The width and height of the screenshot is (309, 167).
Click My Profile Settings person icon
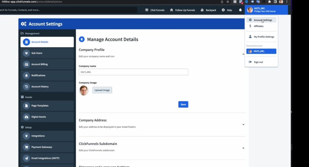(250, 37)
